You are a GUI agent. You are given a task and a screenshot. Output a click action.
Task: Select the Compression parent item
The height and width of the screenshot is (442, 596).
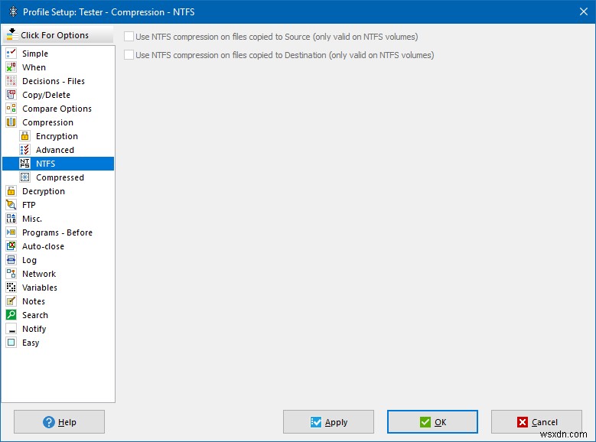coord(47,122)
